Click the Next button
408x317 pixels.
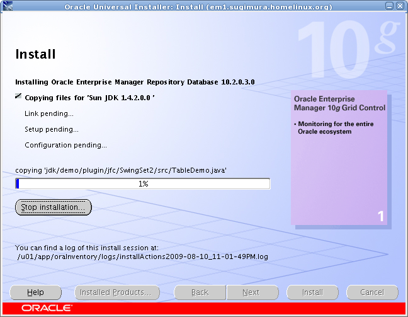[252, 292]
